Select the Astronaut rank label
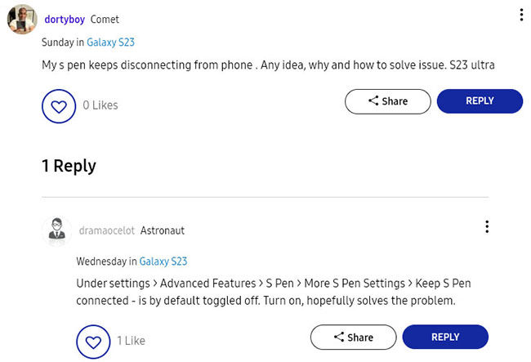 point(163,230)
